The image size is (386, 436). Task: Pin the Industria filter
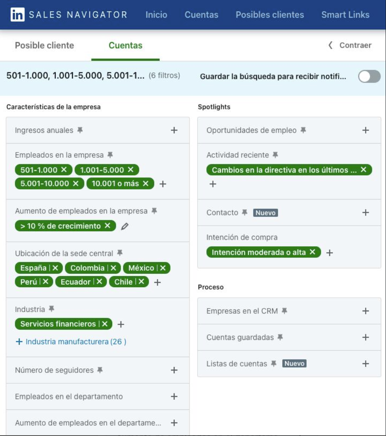[51, 308]
